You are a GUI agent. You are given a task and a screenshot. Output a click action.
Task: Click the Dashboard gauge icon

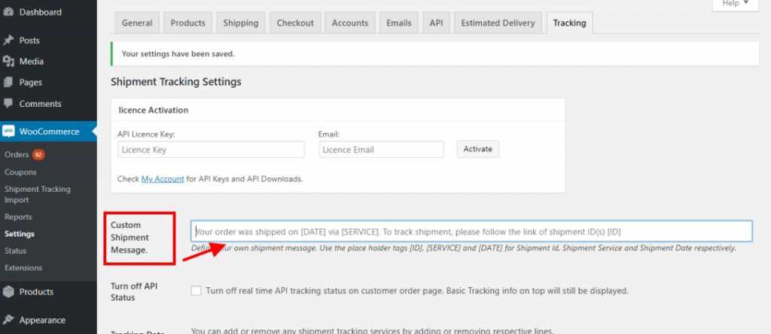point(8,12)
